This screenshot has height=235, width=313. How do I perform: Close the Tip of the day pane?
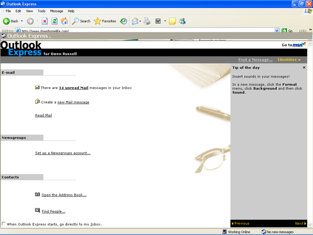(304, 68)
